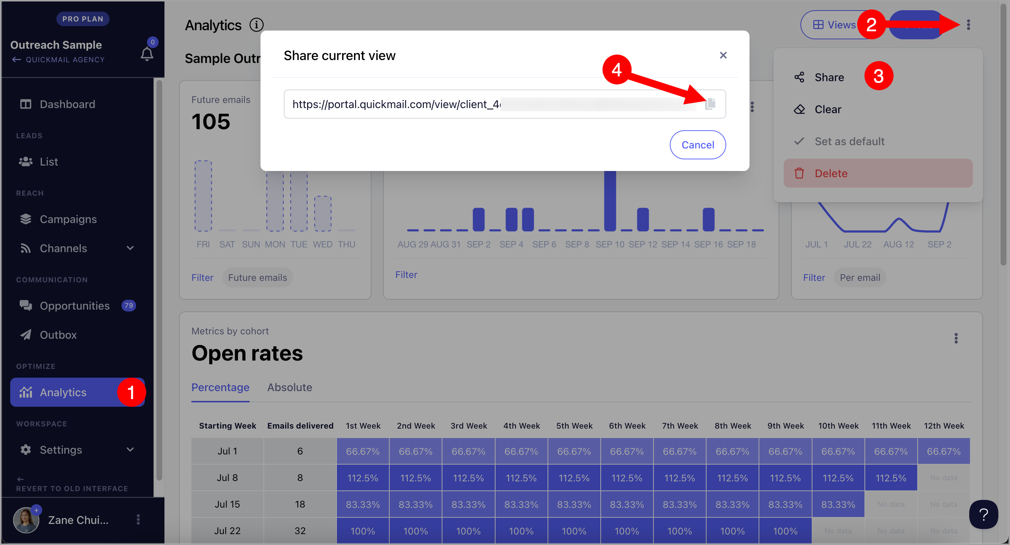
Task: Click the Channels feed icon
Action: point(25,248)
